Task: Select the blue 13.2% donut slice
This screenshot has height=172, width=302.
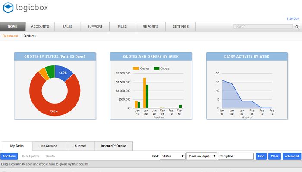Action: click(62, 72)
